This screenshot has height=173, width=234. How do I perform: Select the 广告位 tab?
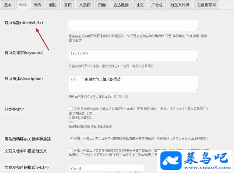click(x=157, y=5)
